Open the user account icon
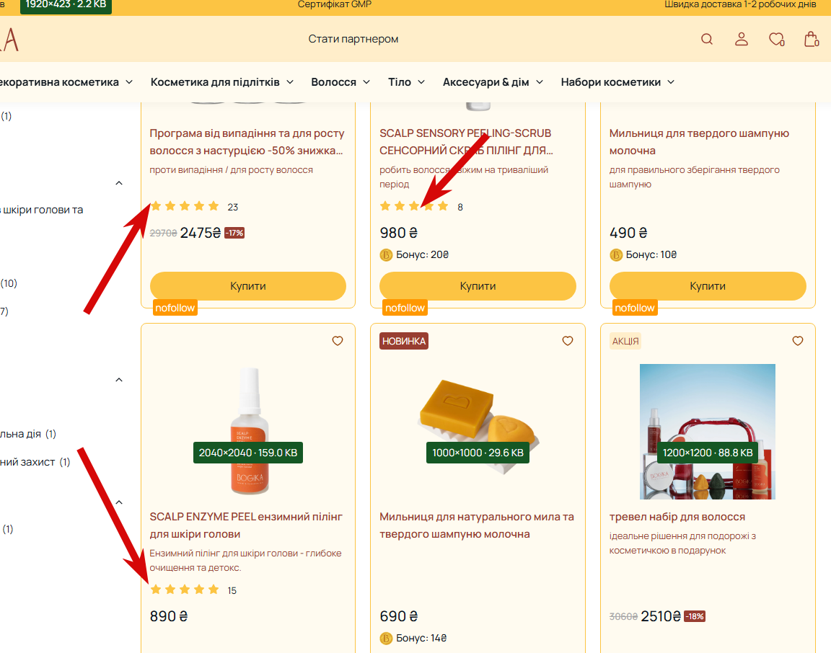This screenshot has height=653, width=831. [x=742, y=39]
